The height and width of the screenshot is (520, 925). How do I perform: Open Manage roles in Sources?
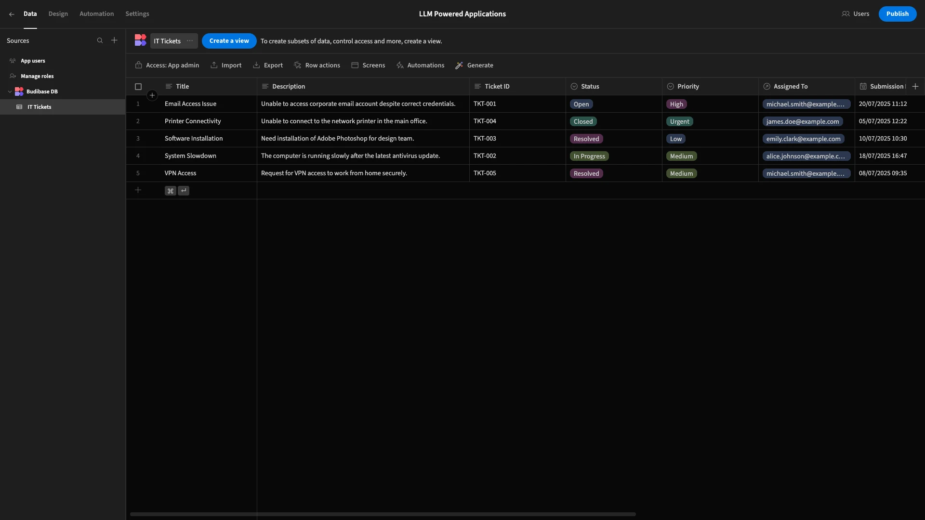pyautogui.click(x=63, y=76)
